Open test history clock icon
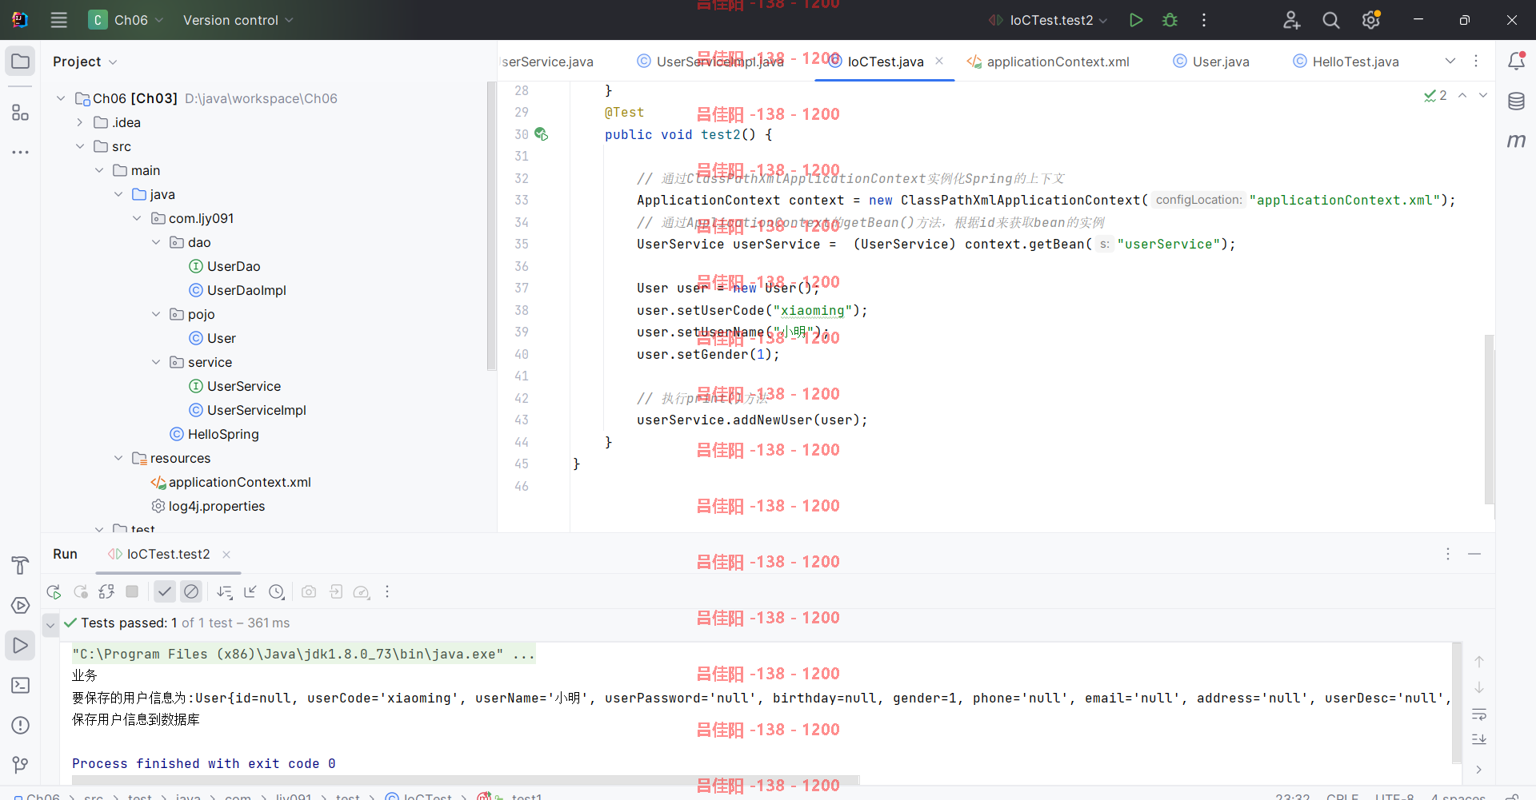This screenshot has width=1536, height=800. [277, 592]
